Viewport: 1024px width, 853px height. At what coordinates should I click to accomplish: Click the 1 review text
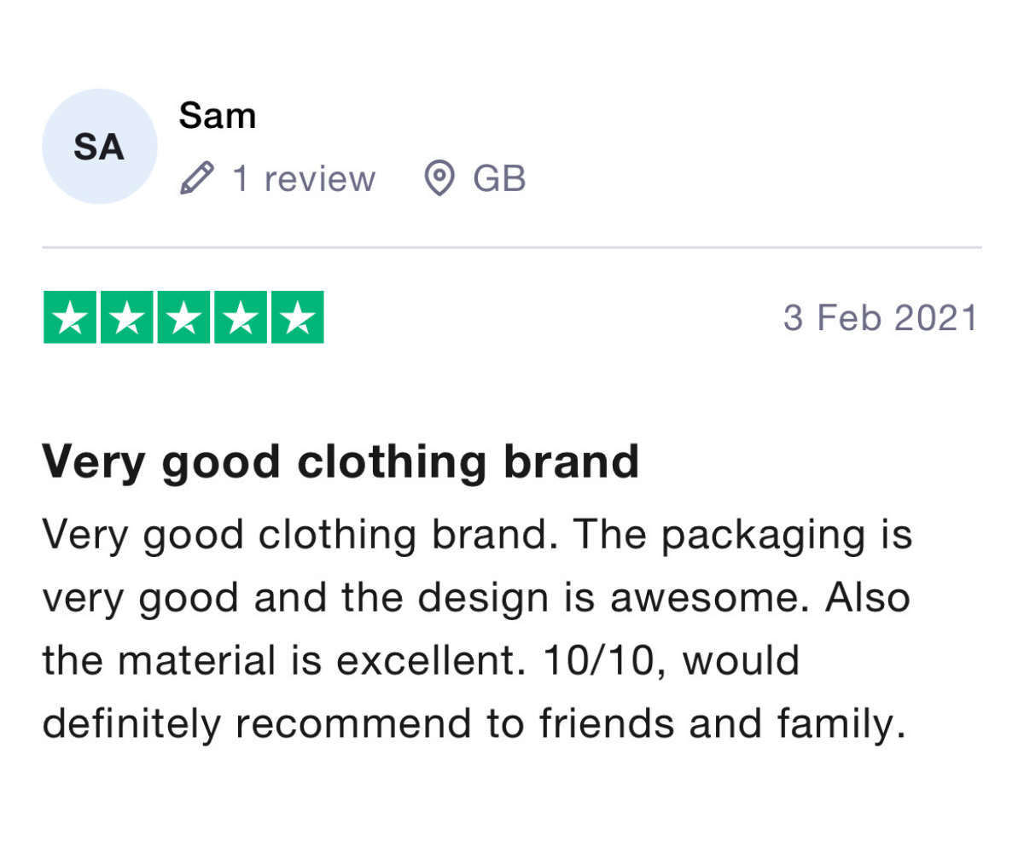[x=304, y=179]
